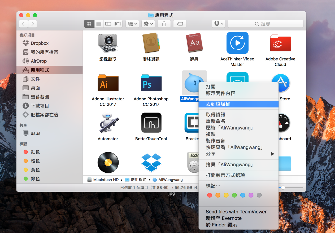Open the gear Action dropdown menu

[x=148, y=24]
